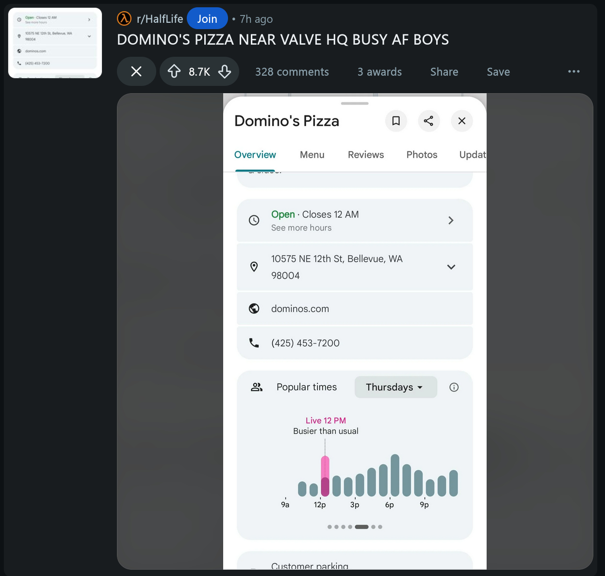This screenshot has height=576, width=605.
Task: Switch to the Reviews tab
Action: pos(366,155)
